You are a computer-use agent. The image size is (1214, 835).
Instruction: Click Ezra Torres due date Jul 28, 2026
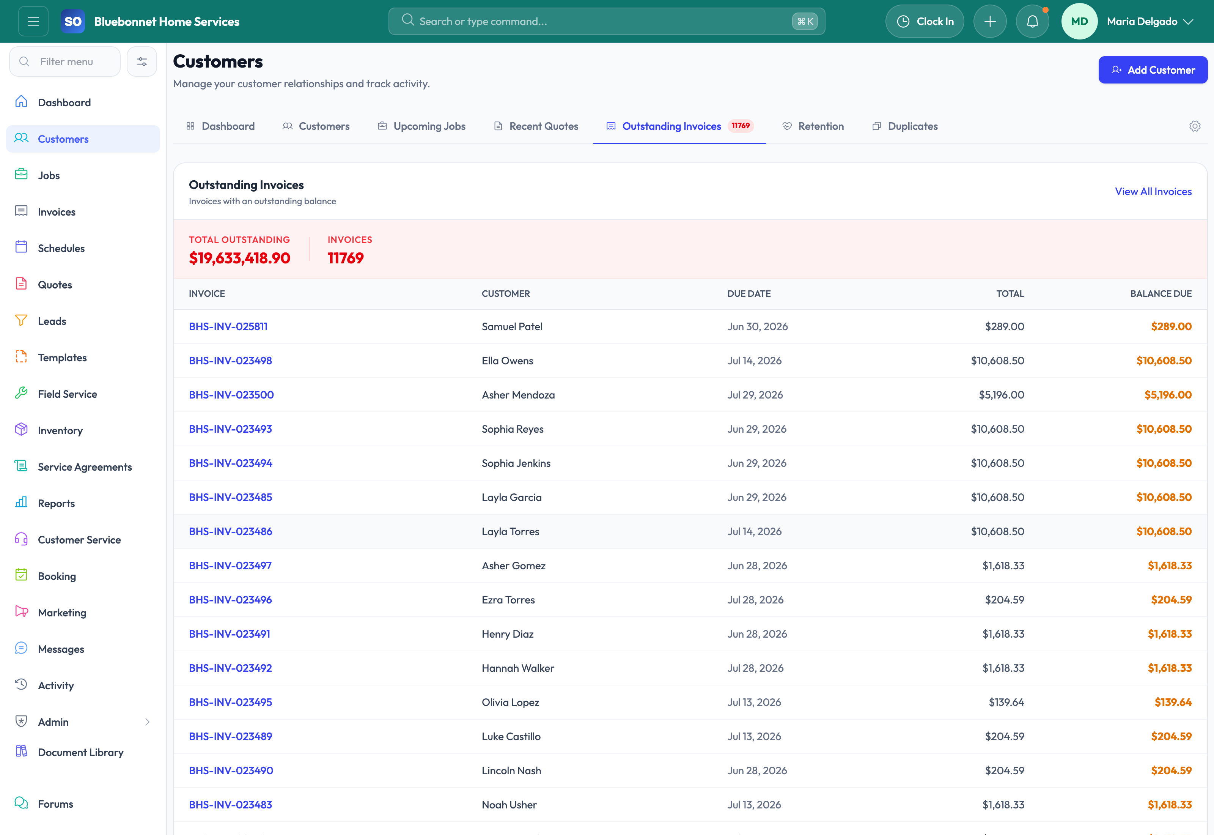click(755, 600)
